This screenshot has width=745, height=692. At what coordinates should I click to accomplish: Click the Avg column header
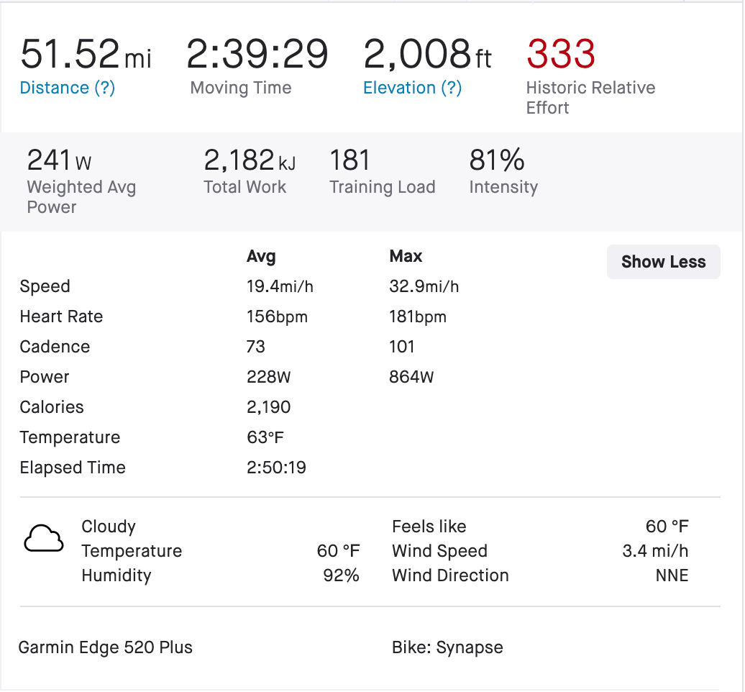pyautogui.click(x=261, y=257)
